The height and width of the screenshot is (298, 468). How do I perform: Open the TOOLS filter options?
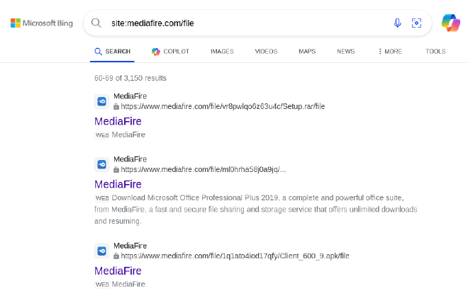click(x=435, y=51)
